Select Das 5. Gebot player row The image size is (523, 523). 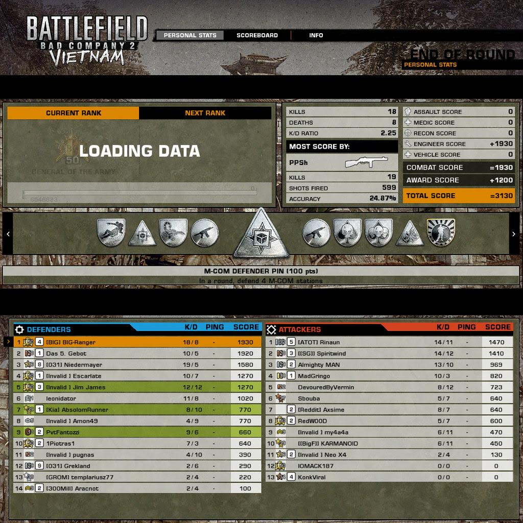137,353
